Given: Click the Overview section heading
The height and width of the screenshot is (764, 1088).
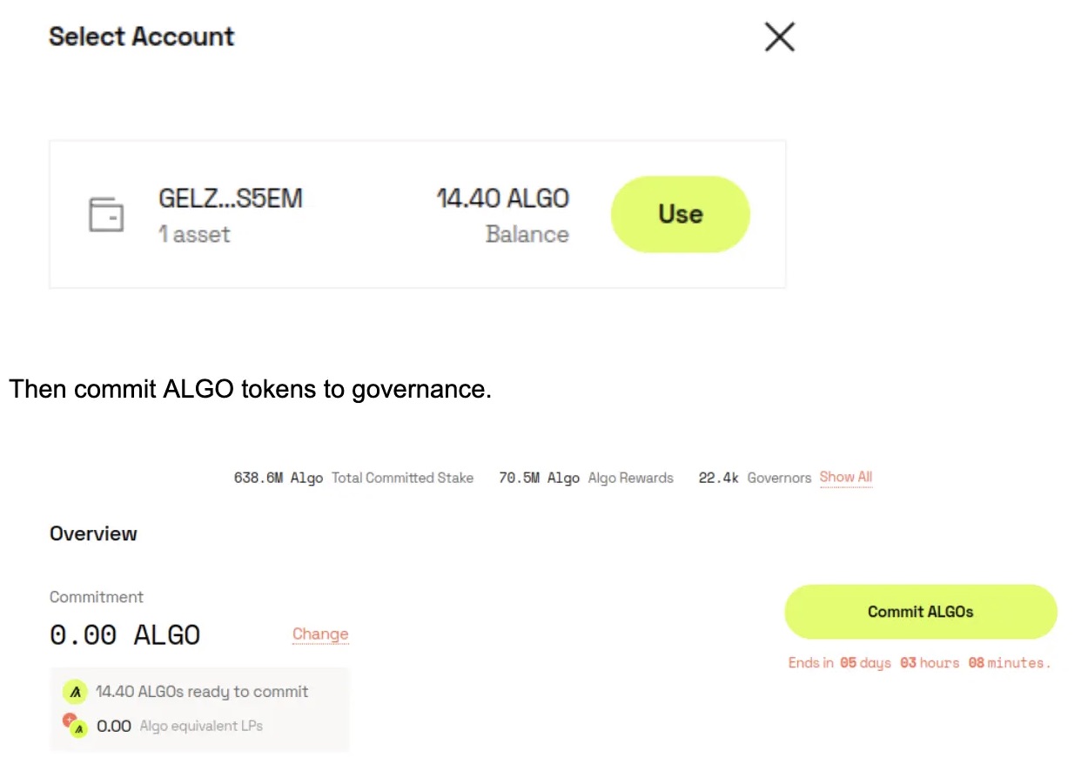Looking at the screenshot, I should (x=92, y=533).
